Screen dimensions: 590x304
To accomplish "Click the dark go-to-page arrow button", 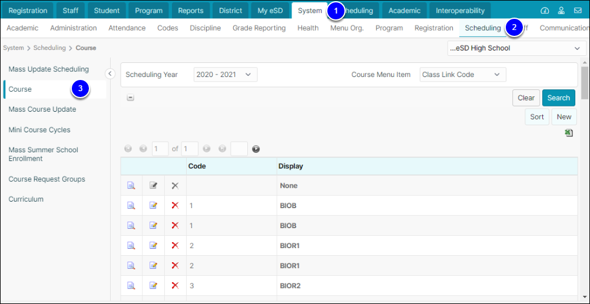I will [256, 149].
